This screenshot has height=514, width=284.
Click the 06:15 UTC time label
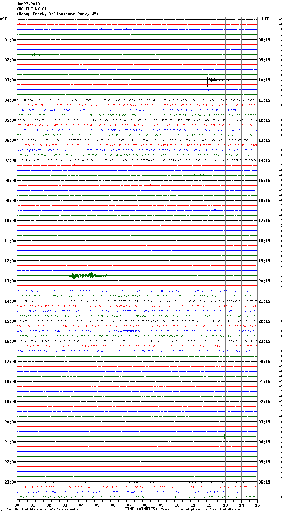[264, 482]
